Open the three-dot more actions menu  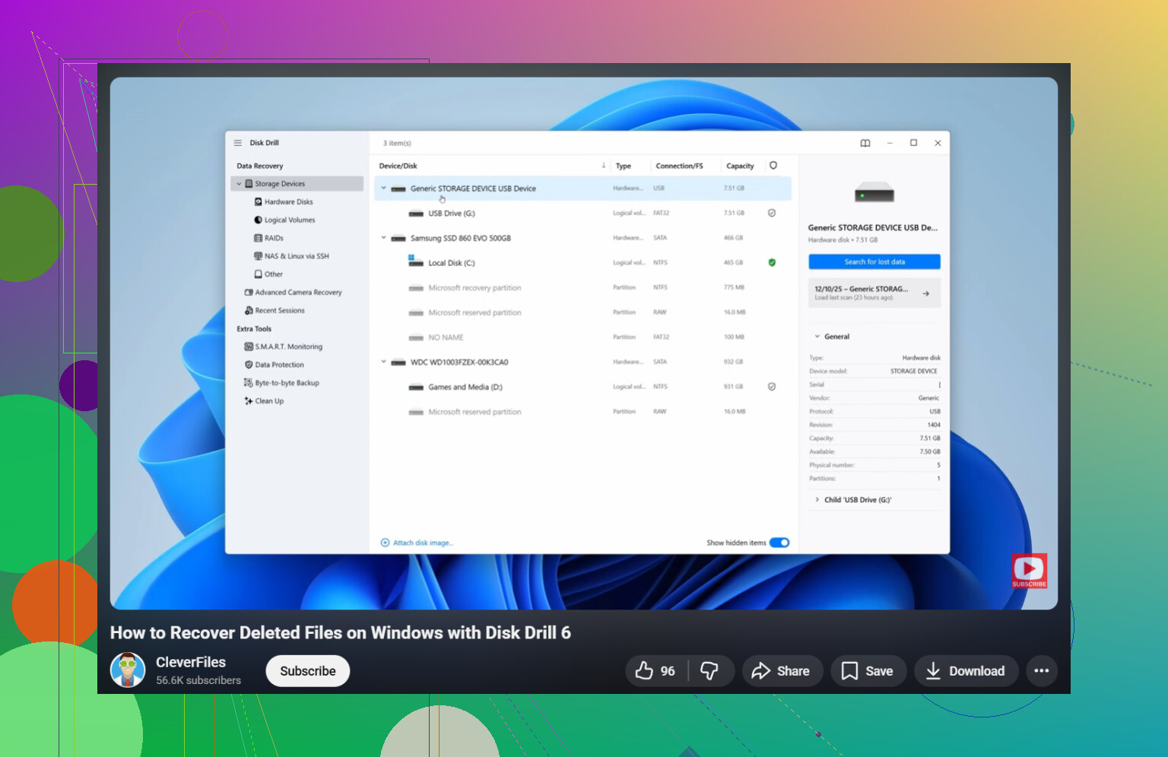pyautogui.click(x=1042, y=671)
